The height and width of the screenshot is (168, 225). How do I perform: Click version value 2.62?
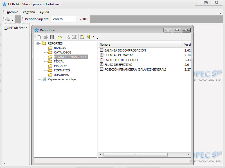coord(187,50)
